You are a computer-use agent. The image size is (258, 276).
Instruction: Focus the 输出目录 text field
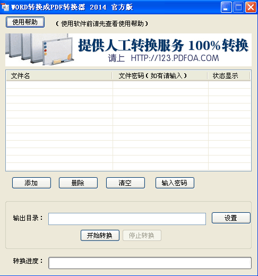pyautogui.click(x=127, y=219)
